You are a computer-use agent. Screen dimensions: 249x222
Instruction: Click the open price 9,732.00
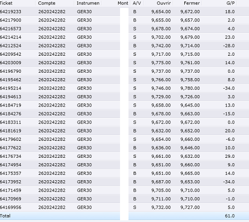[161, 208]
